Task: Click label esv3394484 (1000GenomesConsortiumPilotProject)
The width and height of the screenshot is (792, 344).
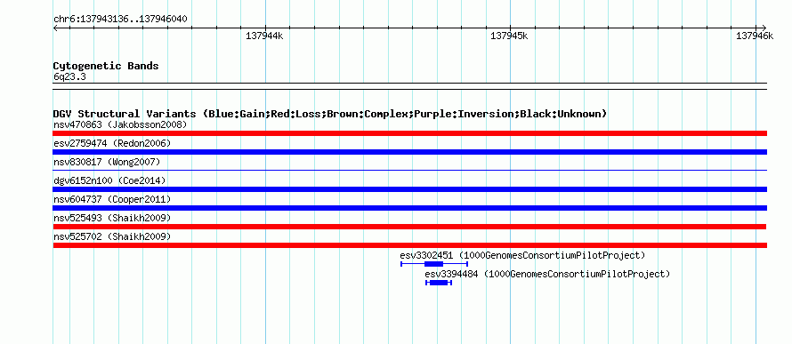Action: pyautogui.click(x=547, y=274)
